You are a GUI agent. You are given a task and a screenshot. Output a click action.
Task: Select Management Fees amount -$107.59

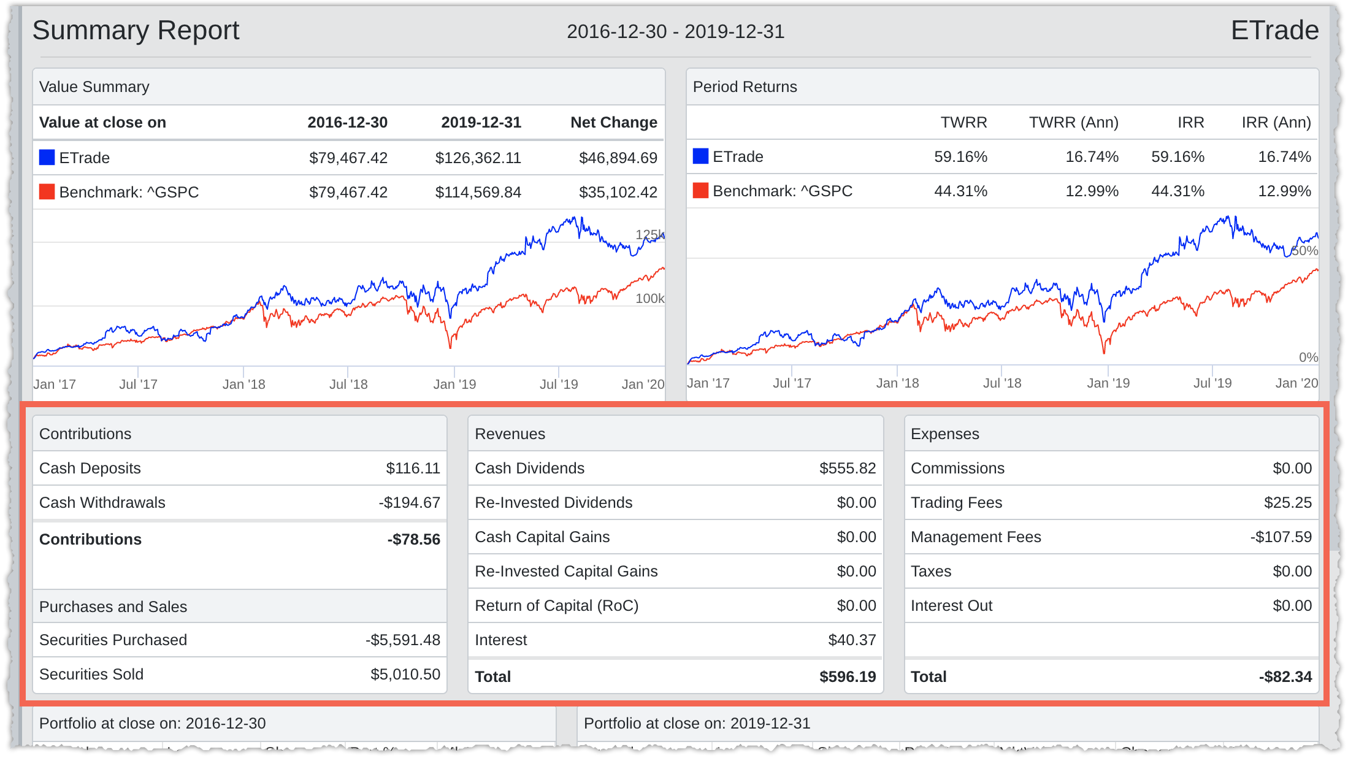[x=1281, y=537]
